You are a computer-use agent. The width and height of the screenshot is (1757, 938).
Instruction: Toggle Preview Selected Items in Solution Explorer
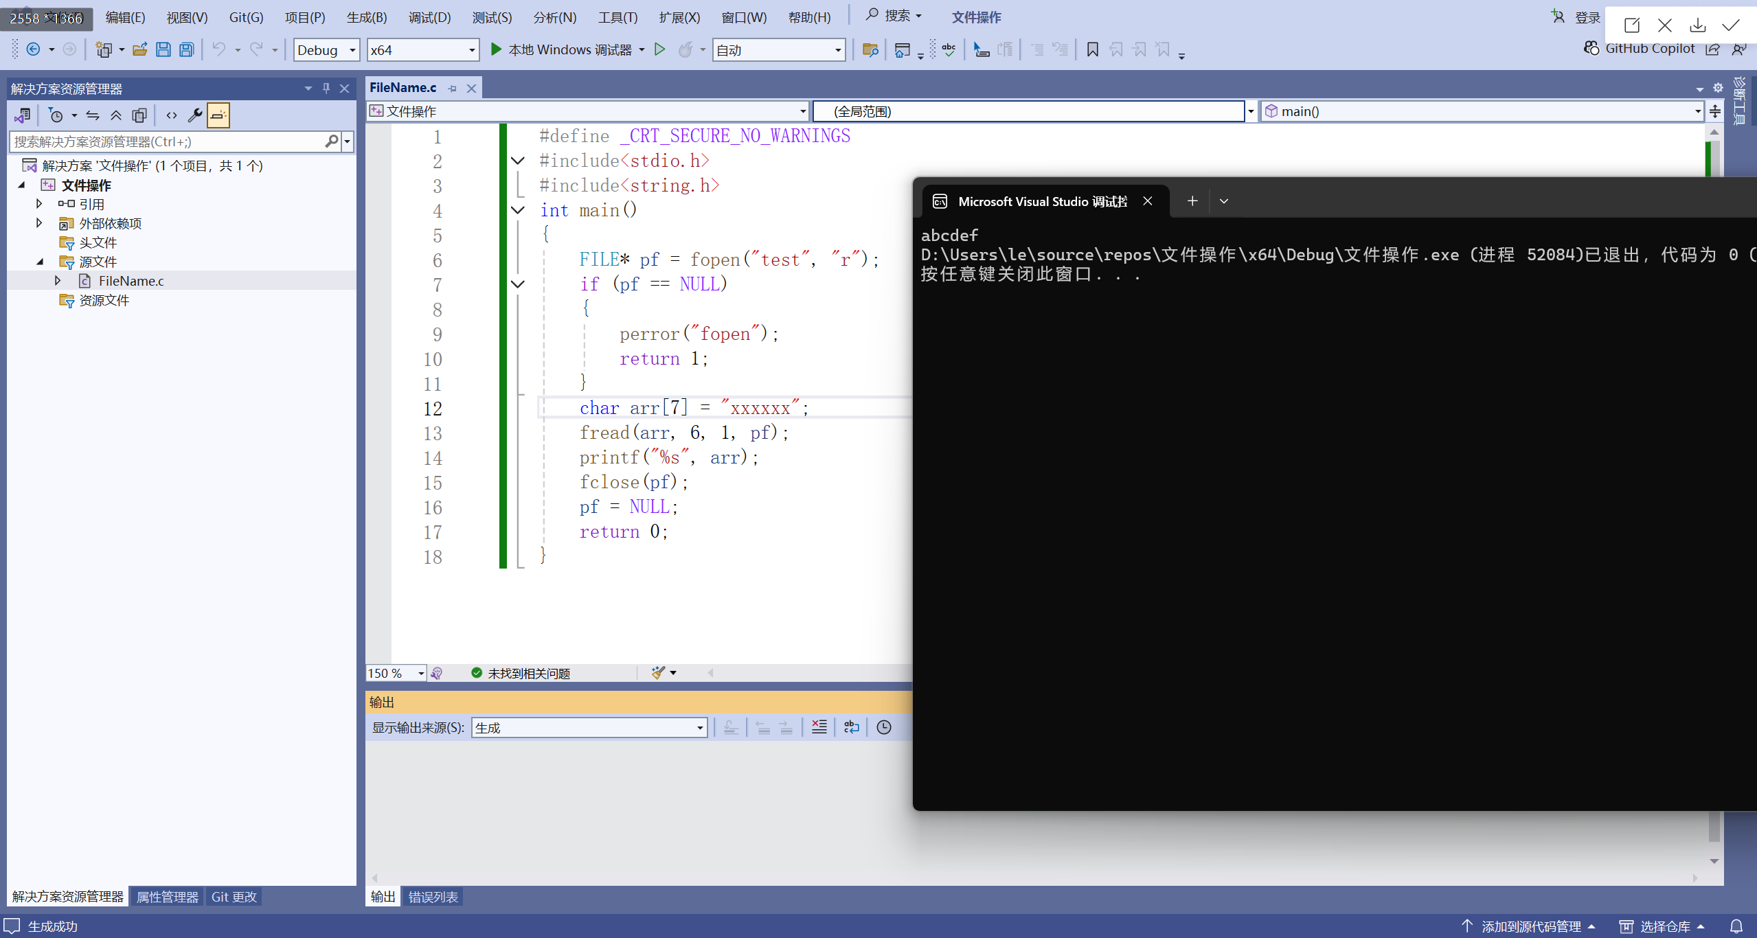218,115
